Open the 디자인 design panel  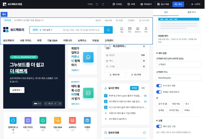click(117, 4)
